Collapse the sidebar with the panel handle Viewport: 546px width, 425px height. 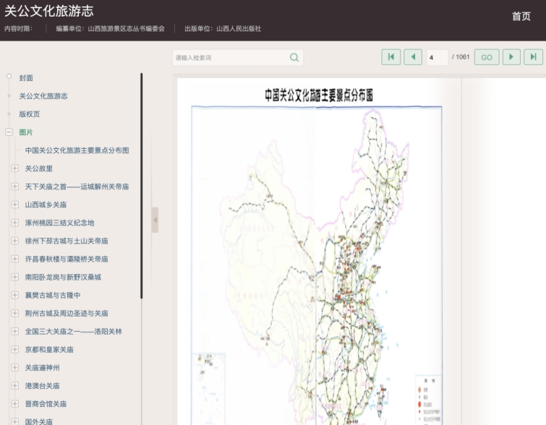(155, 220)
